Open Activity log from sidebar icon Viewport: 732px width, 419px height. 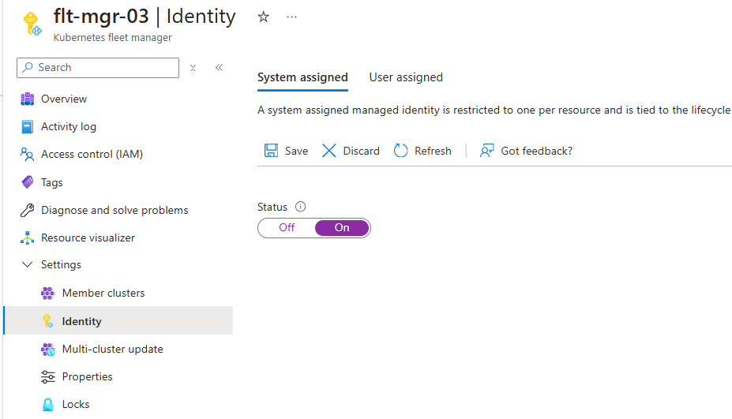coord(28,126)
